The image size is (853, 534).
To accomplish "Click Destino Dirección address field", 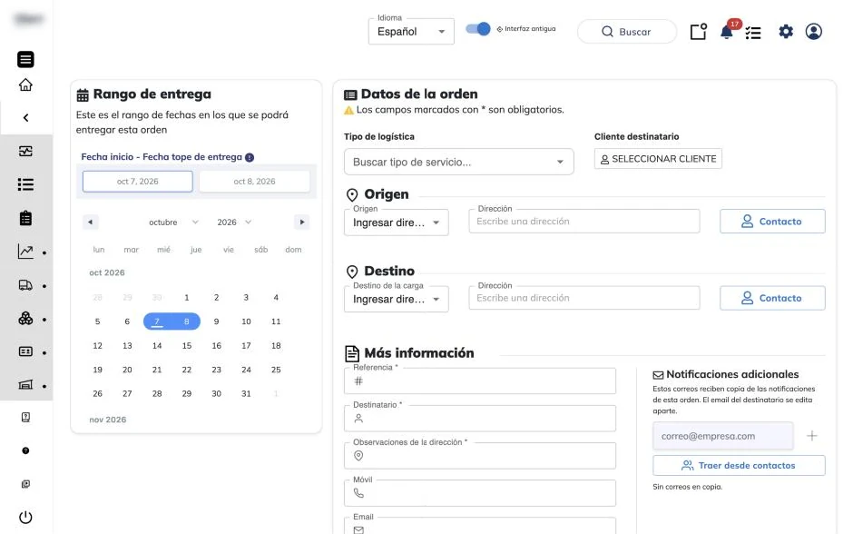I will 584,298.
